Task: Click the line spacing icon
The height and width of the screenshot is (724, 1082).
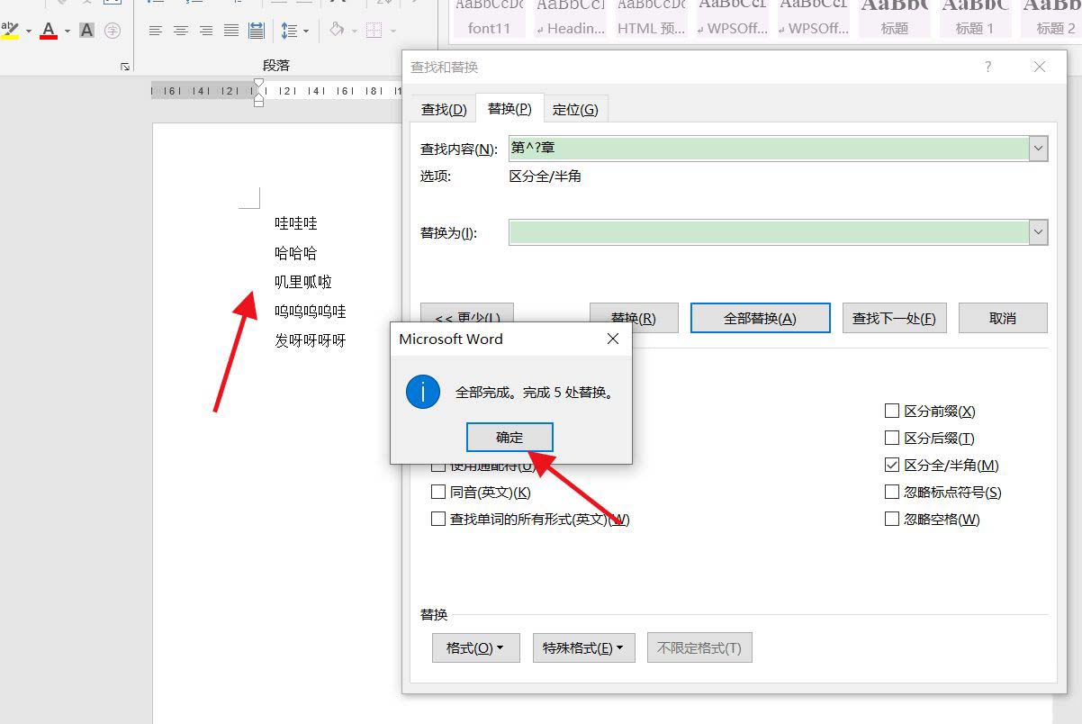Action: click(289, 31)
